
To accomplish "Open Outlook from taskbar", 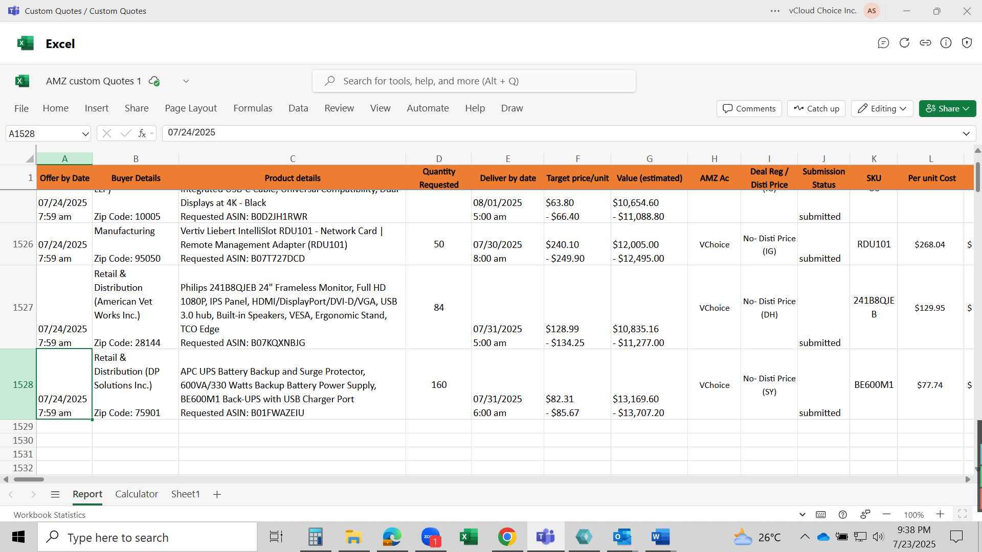I will tap(622, 537).
